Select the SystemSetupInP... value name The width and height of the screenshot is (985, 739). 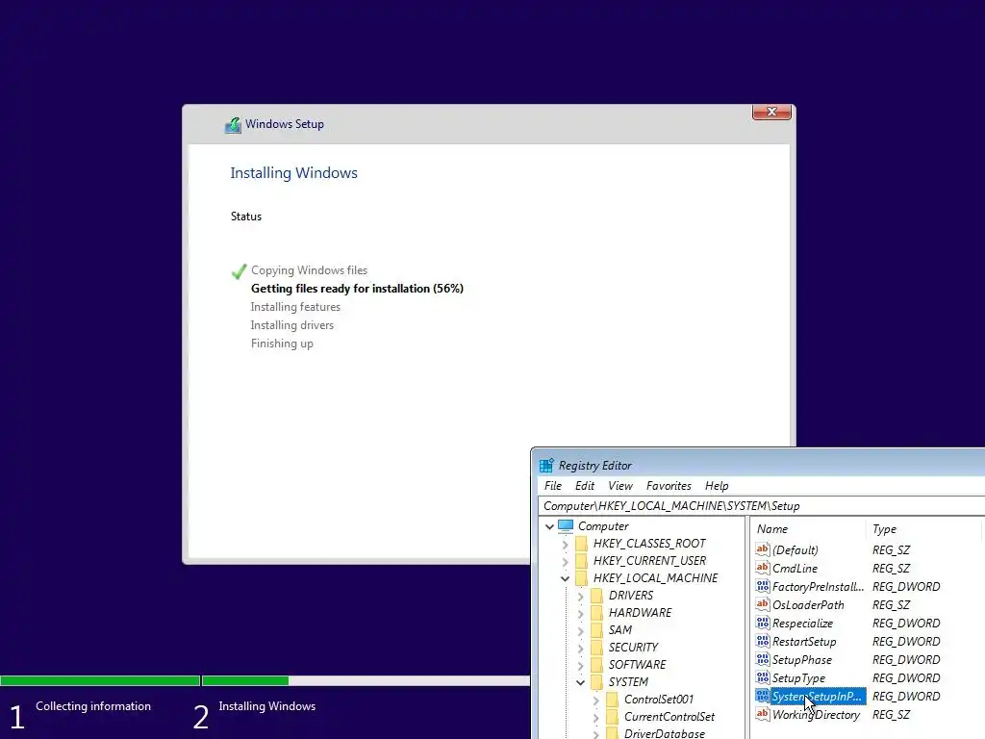pos(817,697)
